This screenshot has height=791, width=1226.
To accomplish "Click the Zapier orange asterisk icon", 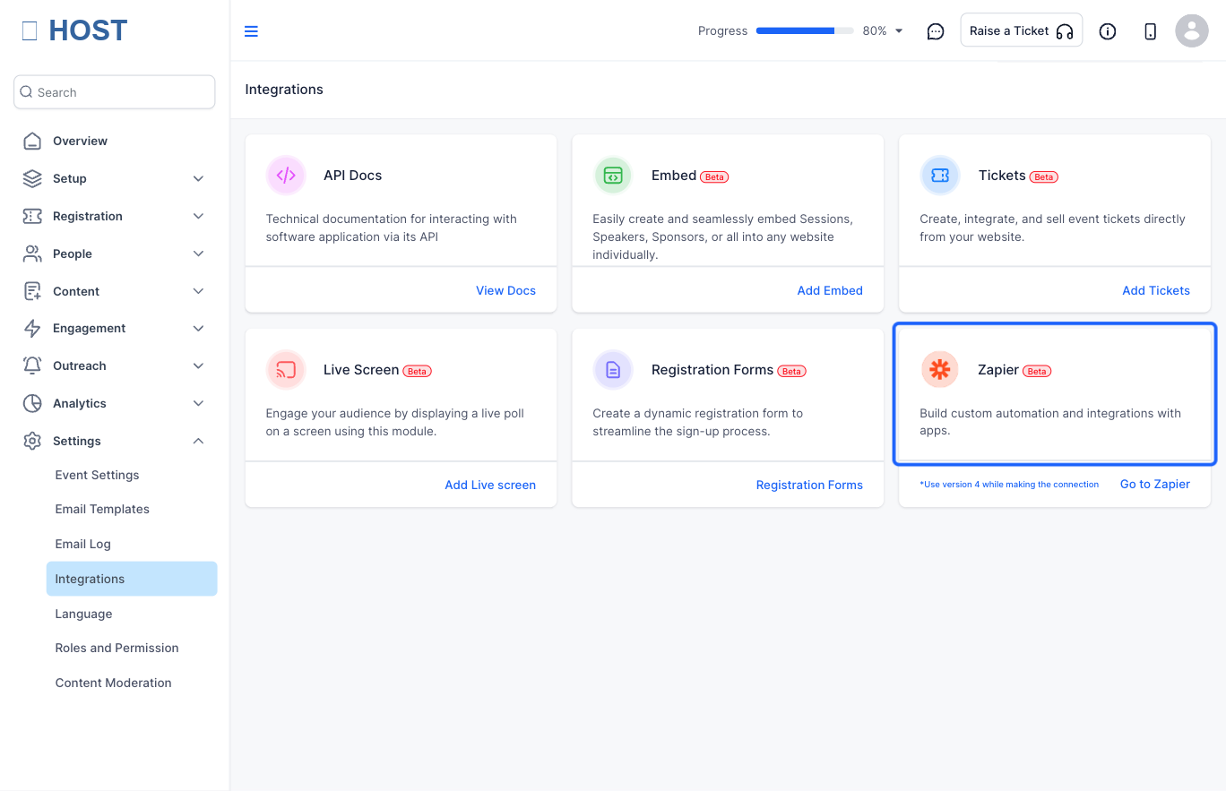I will click(x=940, y=370).
